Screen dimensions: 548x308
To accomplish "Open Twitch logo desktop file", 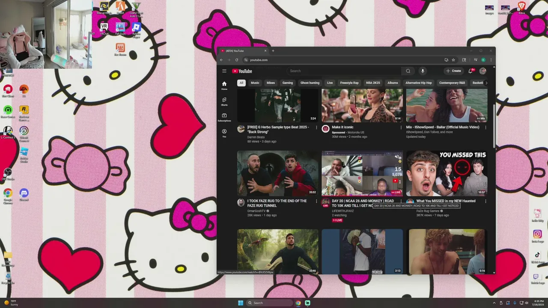I will (537, 278).
